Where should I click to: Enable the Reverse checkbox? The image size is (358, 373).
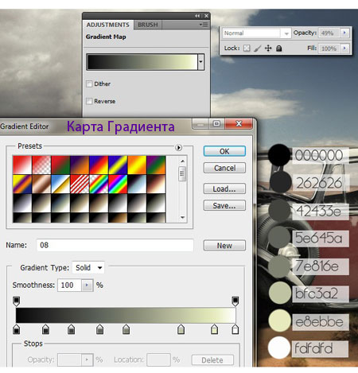coord(89,101)
